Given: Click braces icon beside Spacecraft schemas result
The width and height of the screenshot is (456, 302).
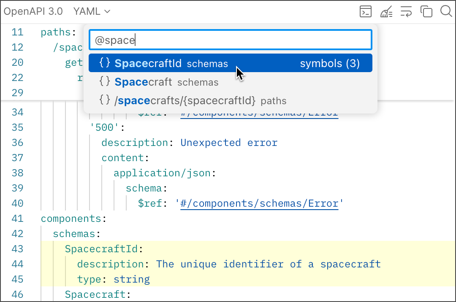Looking at the screenshot, I should click(x=104, y=82).
